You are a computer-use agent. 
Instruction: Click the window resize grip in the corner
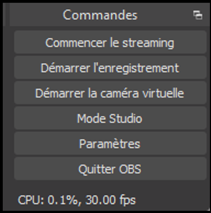208,209
